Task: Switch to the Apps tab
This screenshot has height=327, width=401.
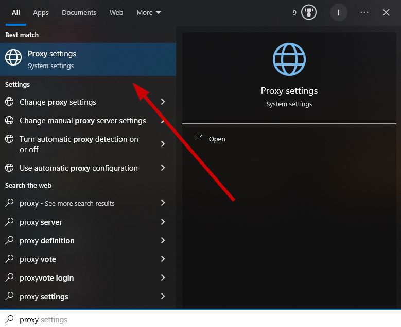Action: pos(41,12)
